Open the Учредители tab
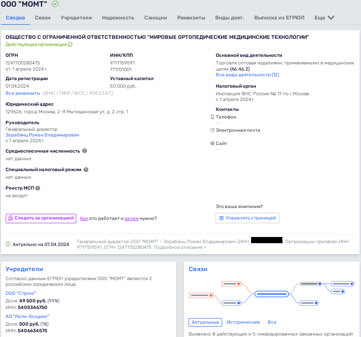The width and height of the screenshot is (361, 337). pyautogui.click(x=76, y=18)
